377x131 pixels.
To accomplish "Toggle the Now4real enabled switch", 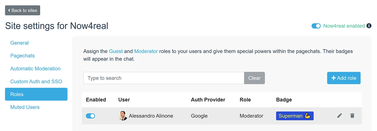I will [x=316, y=26].
